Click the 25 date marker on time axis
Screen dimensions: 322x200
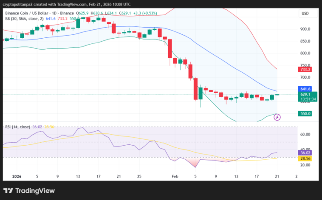click(139, 175)
